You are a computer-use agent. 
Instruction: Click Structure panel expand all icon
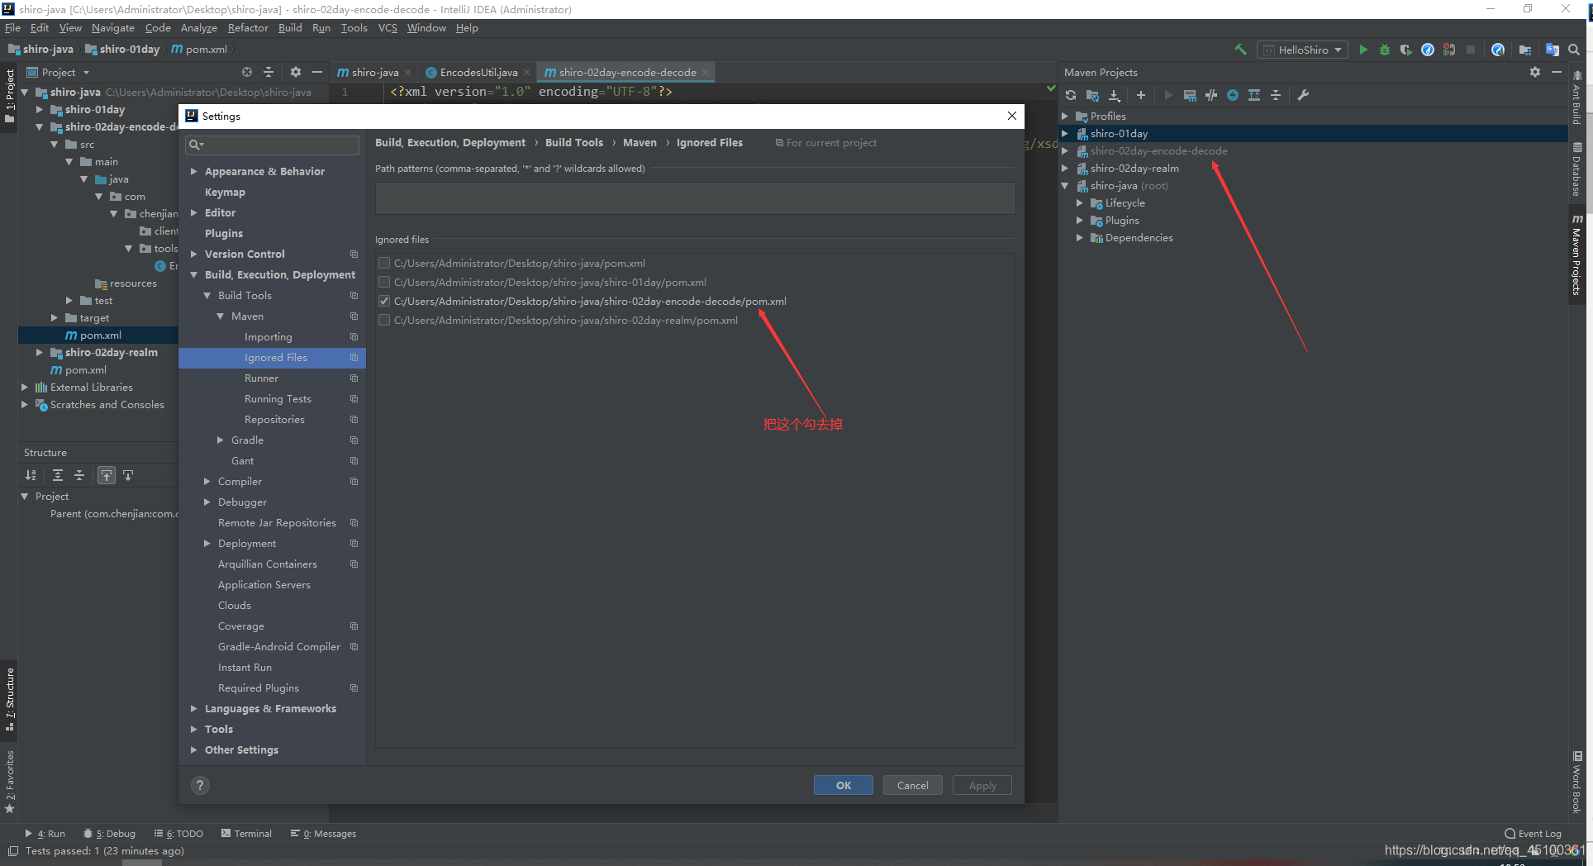click(x=58, y=475)
